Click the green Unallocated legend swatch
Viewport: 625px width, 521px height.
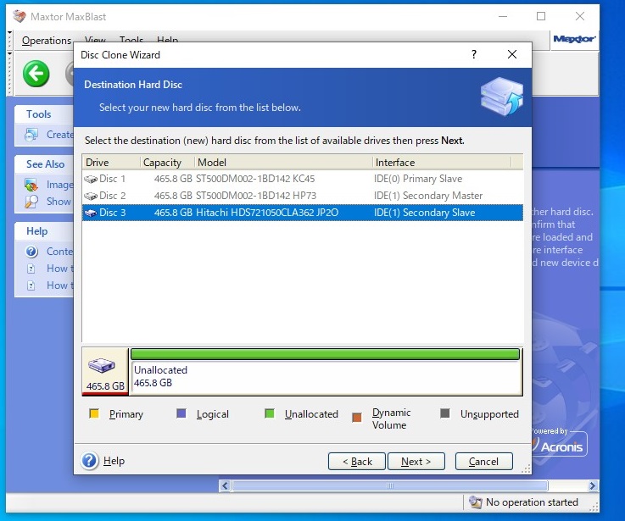pos(270,413)
